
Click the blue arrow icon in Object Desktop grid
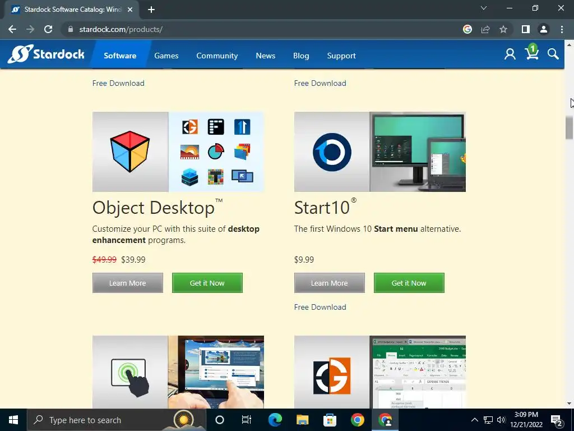(242, 127)
